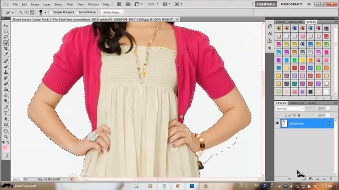Select the Dodge tool

pyautogui.click(x=6, y=101)
